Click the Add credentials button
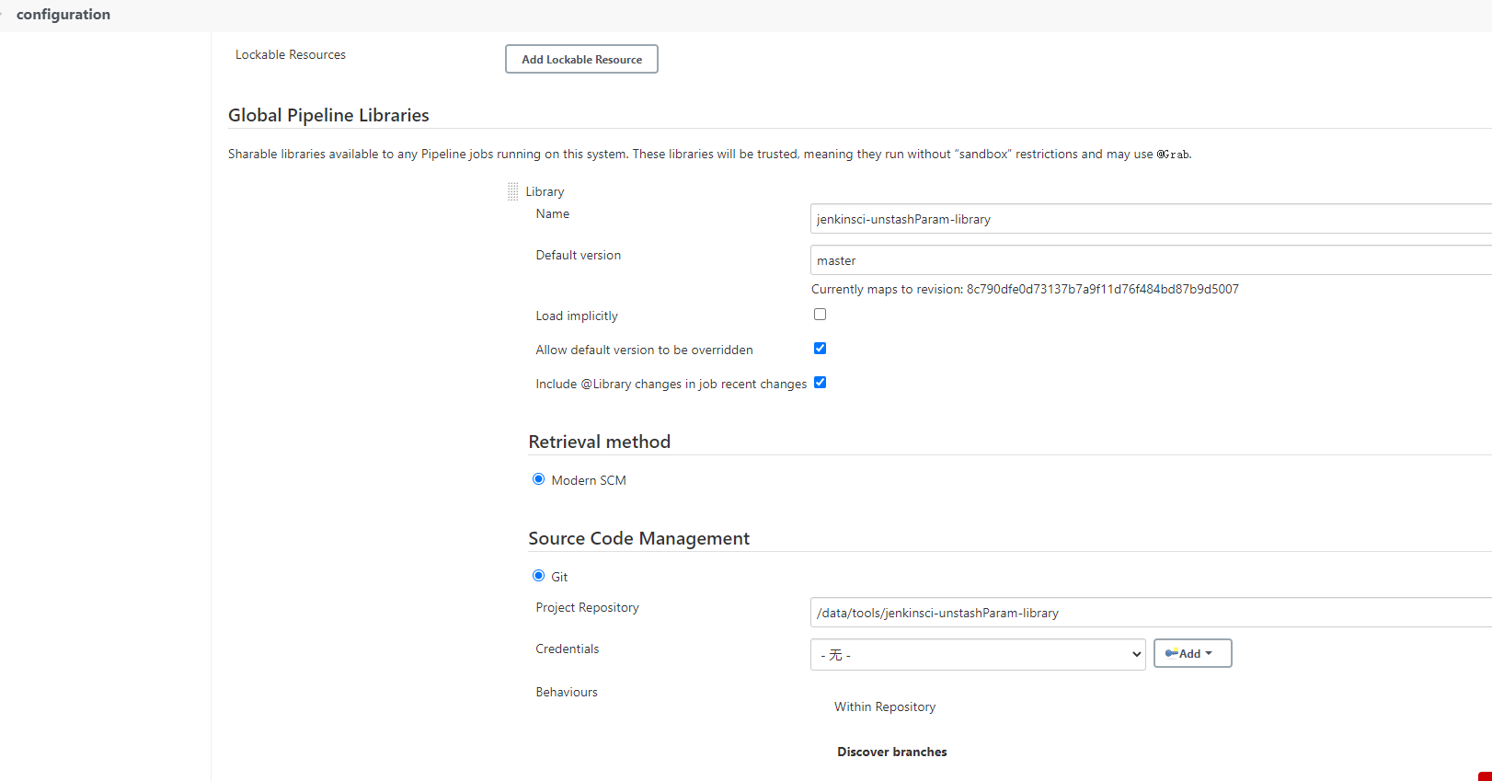Viewport: 1492px width, 781px height. pos(1192,653)
